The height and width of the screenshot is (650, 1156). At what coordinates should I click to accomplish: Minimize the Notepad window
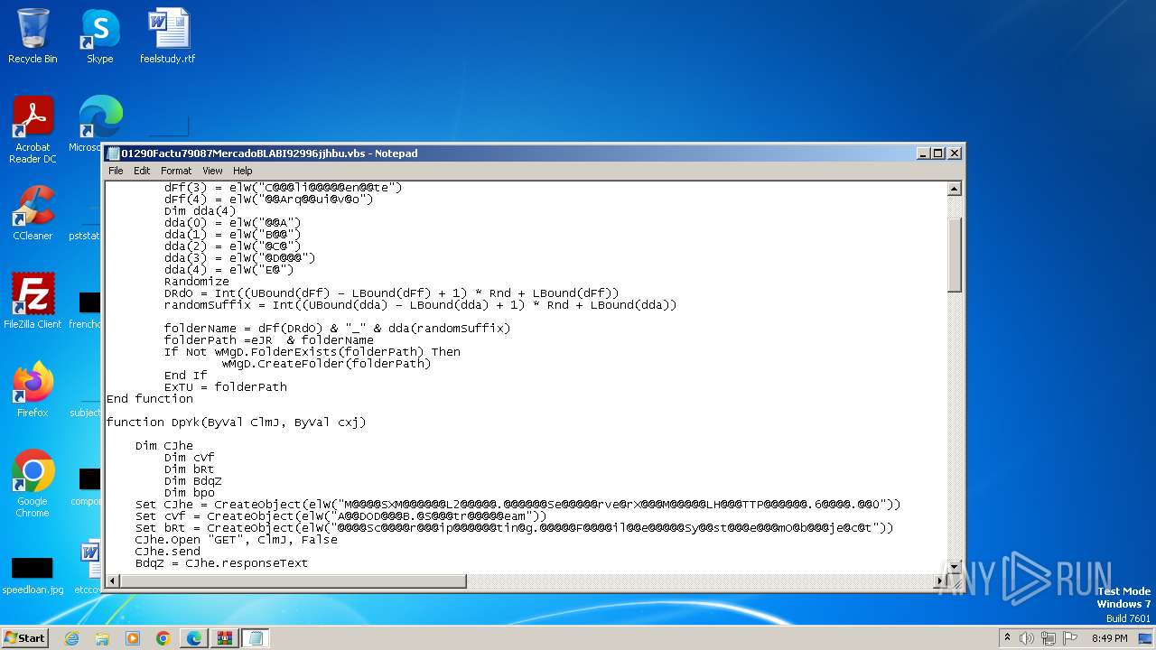point(923,153)
